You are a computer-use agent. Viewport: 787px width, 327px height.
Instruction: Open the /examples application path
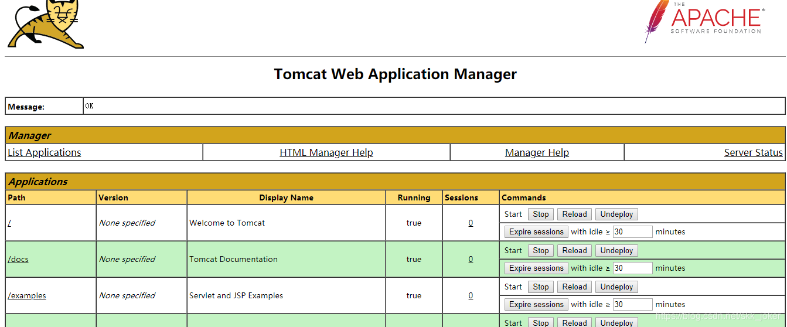pos(27,295)
